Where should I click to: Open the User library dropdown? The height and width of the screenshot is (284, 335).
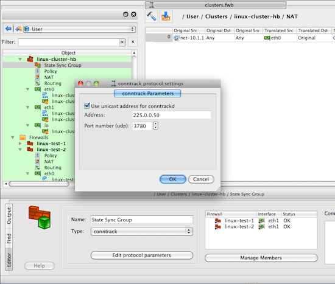[x=79, y=29]
